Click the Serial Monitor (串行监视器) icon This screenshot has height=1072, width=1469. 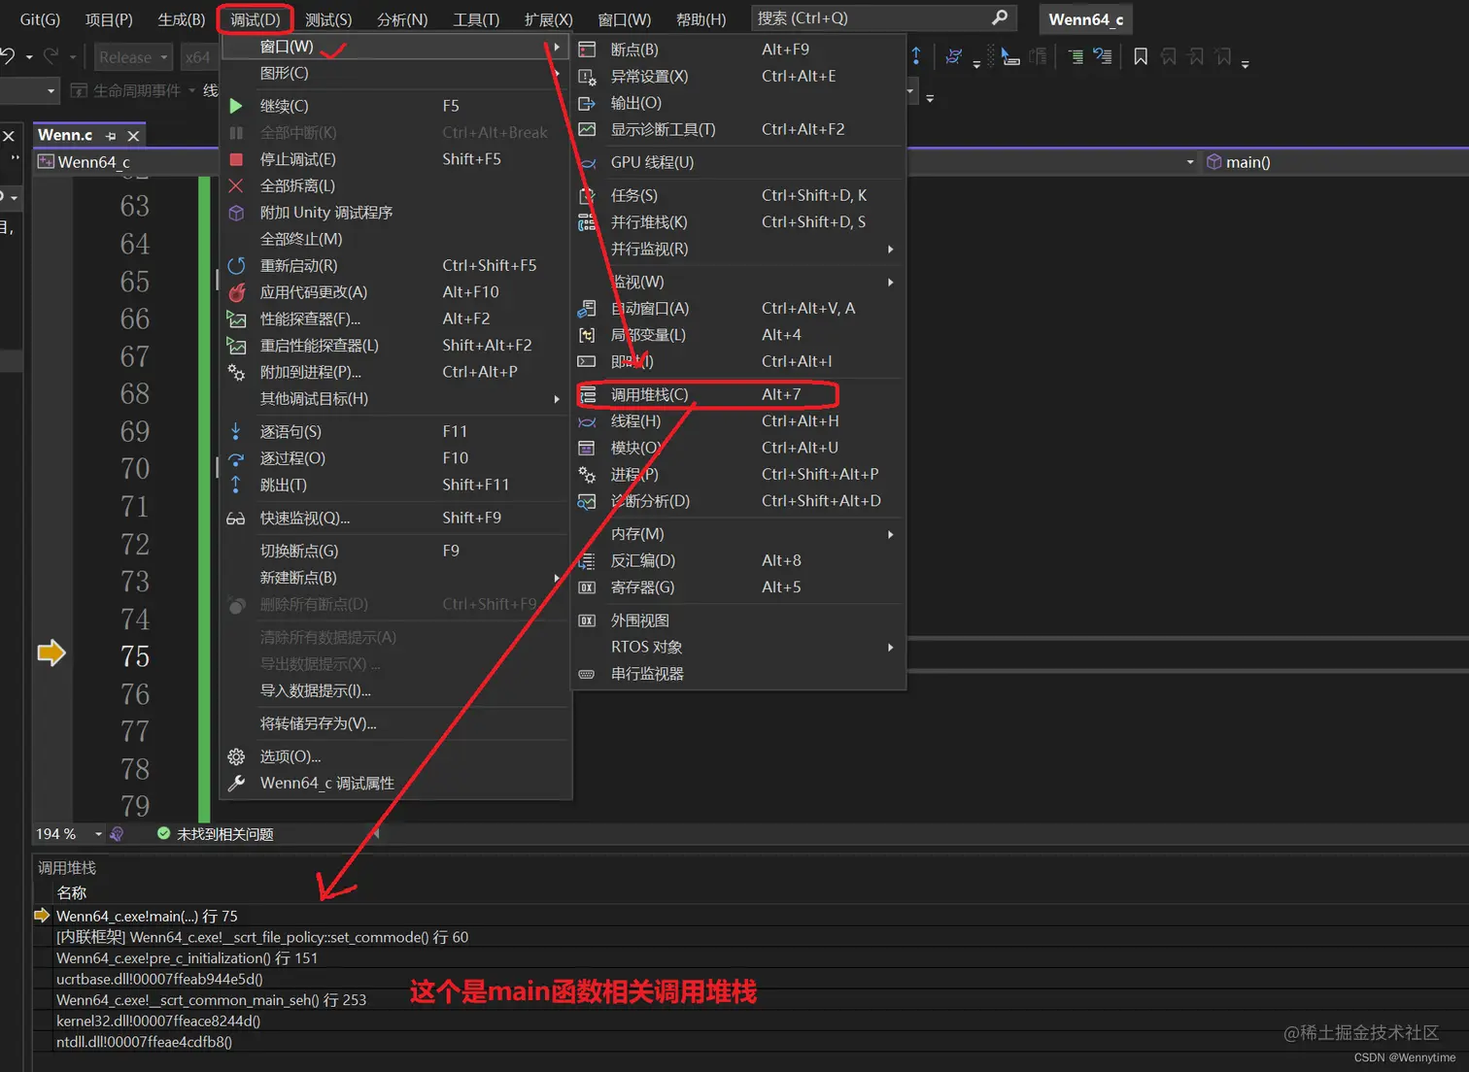tap(587, 674)
